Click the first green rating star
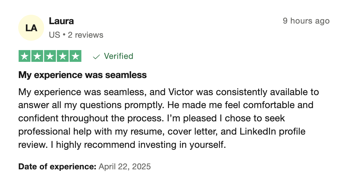 click(x=25, y=56)
